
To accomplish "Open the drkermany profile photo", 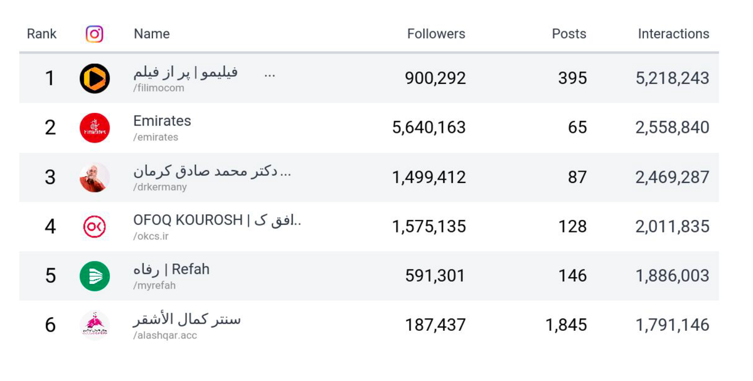I will tap(95, 177).
